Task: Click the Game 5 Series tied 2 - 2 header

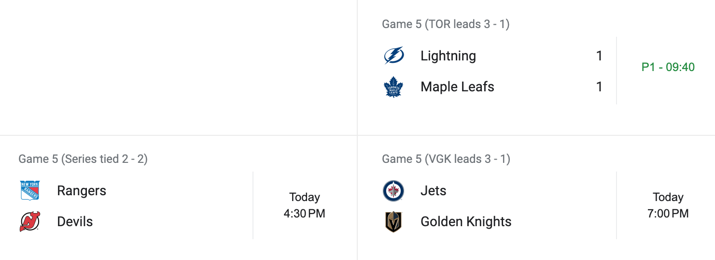Action: coord(83,159)
